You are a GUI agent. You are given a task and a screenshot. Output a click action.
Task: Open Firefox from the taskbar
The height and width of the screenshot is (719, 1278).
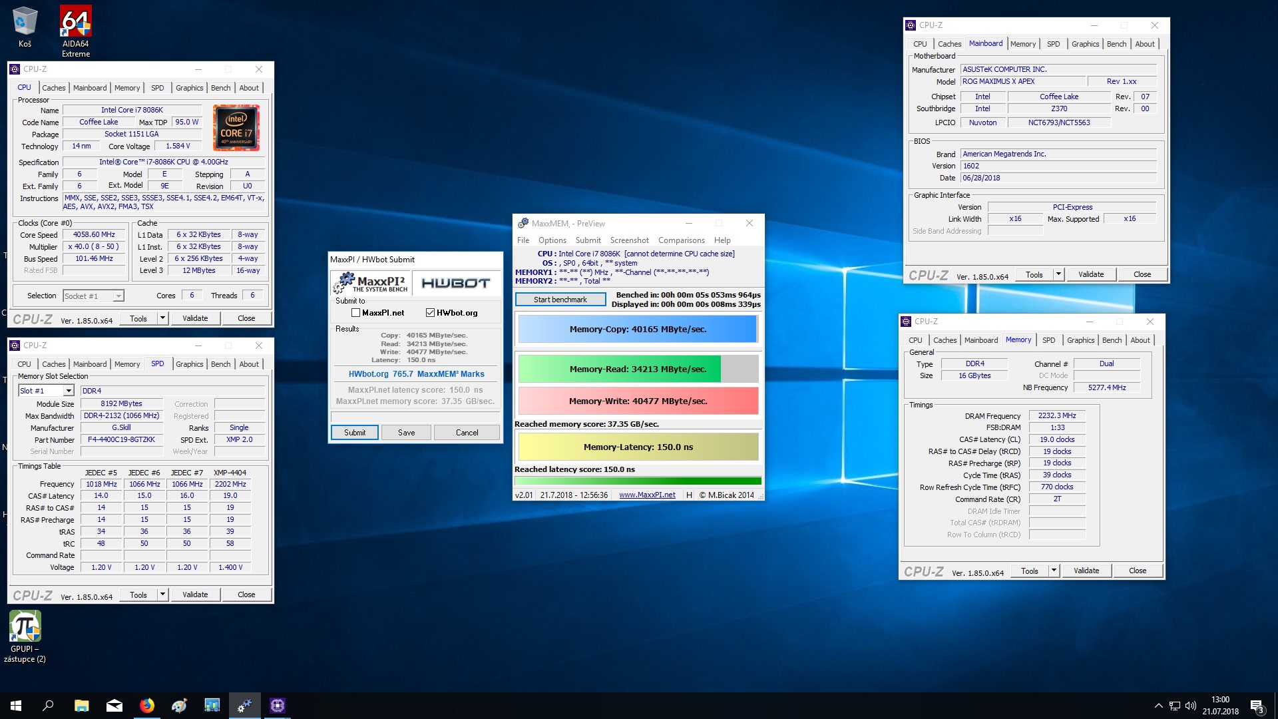pyautogui.click(x=147, y=706)
